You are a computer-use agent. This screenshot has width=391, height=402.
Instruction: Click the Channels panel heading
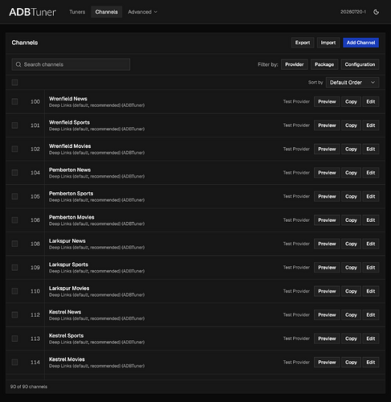[25, 43]
